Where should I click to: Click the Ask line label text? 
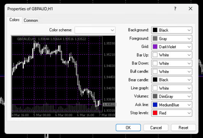click(x=142, y=105)
